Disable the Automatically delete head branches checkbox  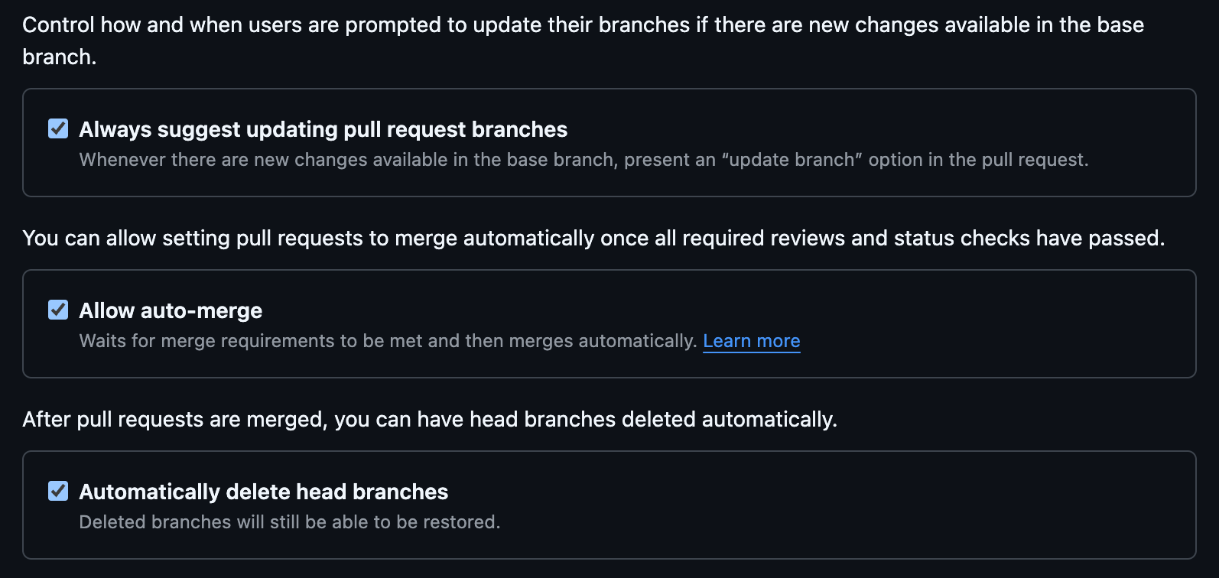pyautogui.click(x=58, y=491)
